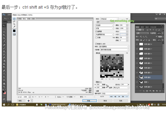Play the animation preview

click(x=119, y=97)
